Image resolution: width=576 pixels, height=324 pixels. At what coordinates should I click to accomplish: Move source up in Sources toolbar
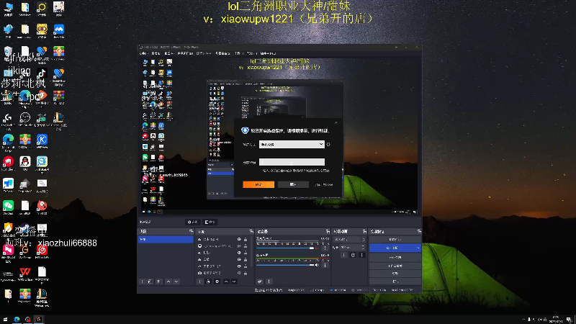tap(226, 282)
